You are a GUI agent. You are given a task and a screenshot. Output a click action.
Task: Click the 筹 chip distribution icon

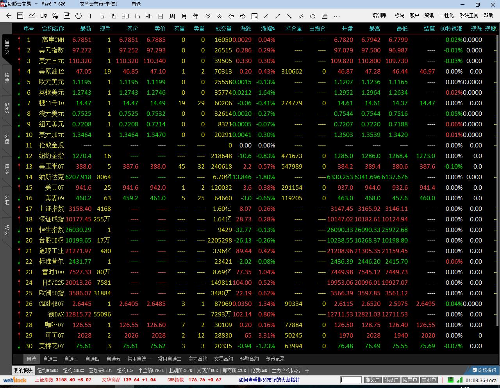click(55, 16)
